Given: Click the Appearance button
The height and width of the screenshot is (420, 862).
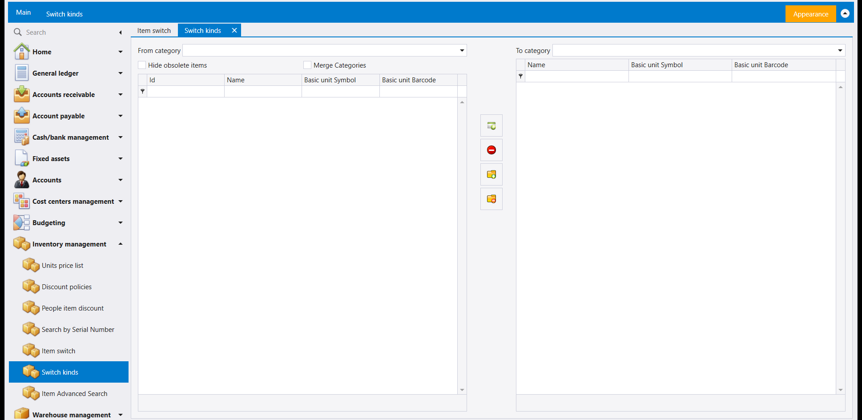Looking at the screenshot, I should click(x=811, y=14).
